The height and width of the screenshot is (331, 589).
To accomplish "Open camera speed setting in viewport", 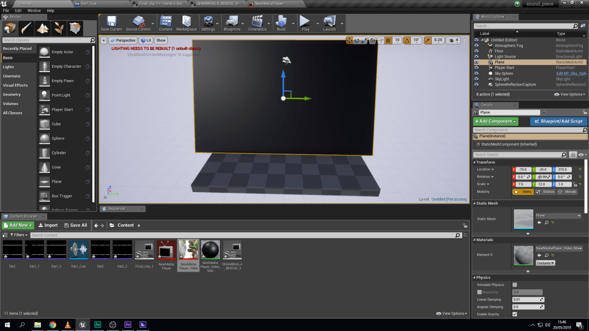I will tap(454, 40).
